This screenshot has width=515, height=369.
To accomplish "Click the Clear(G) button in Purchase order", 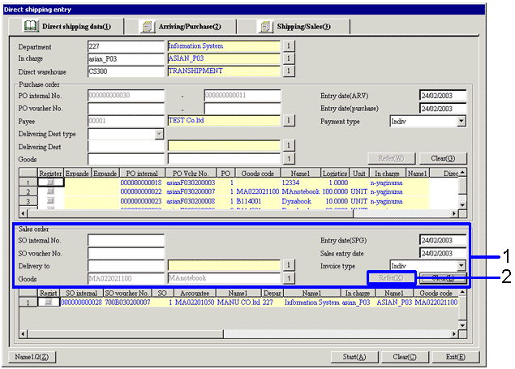I will pos(443,159).
